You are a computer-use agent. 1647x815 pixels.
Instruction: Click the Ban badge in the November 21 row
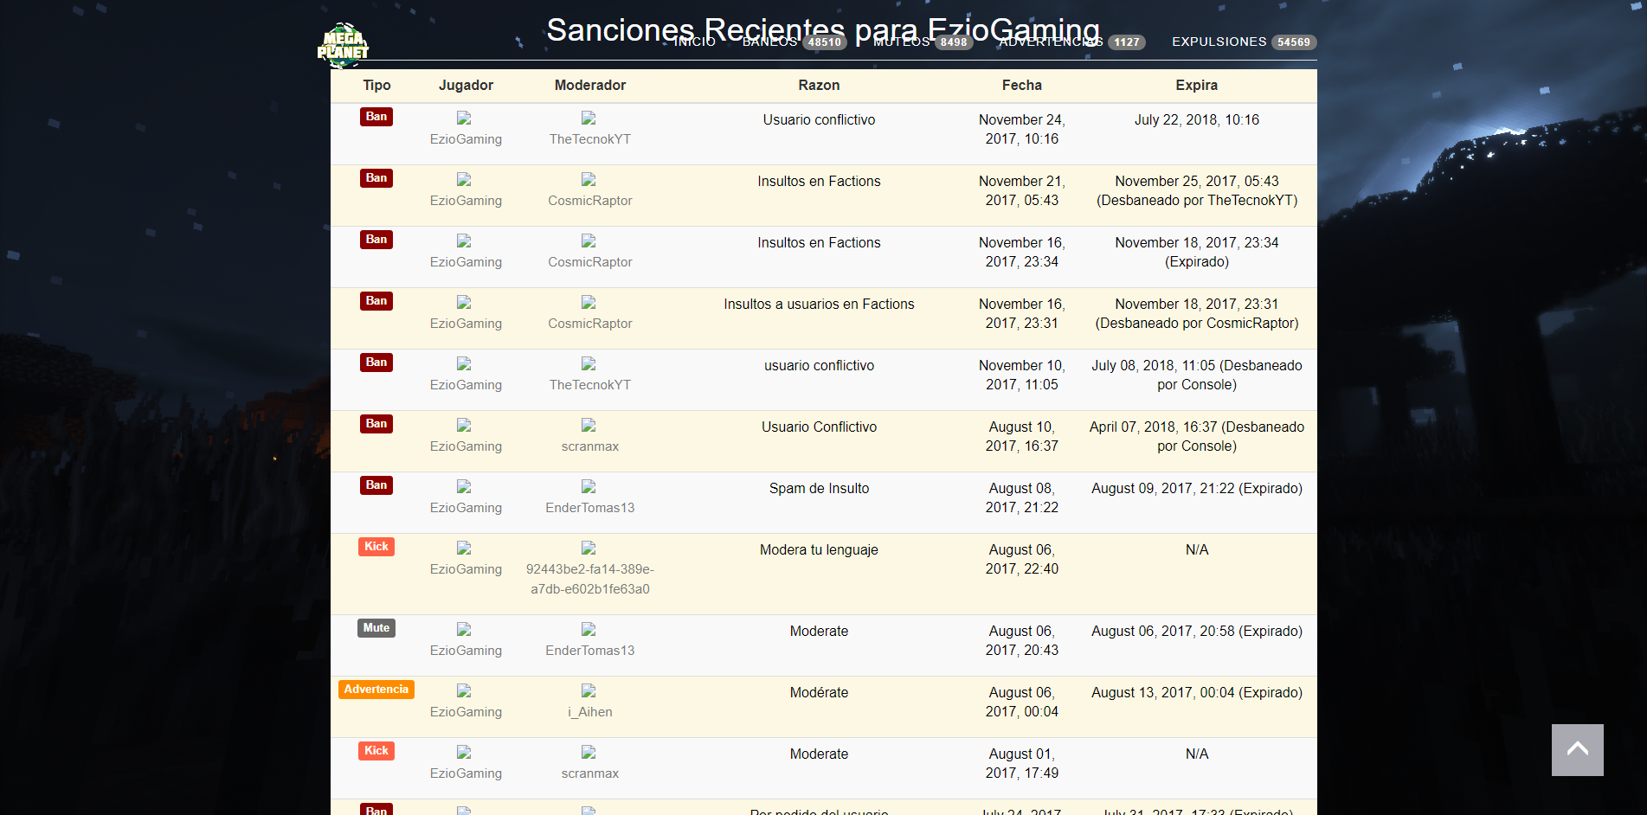point(376,178)
